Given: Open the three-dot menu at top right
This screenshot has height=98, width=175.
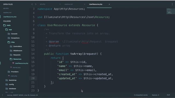Looking at the screenshot, I should 172,4.
